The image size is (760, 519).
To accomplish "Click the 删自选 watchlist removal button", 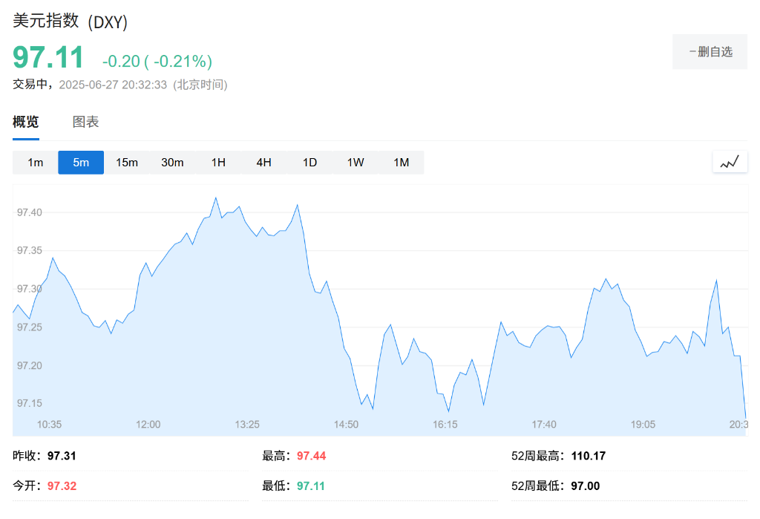I will pos(710,51).
